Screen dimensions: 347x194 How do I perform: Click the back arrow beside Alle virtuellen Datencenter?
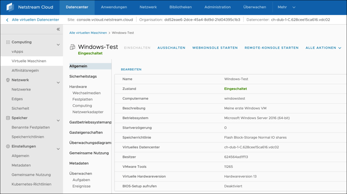click(x=7, y=20)
